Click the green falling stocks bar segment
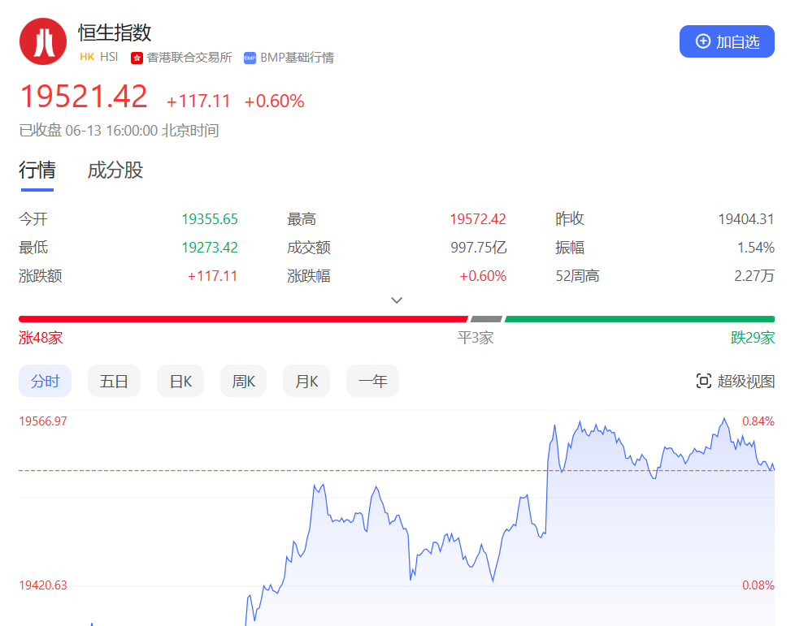 (639, 319)
